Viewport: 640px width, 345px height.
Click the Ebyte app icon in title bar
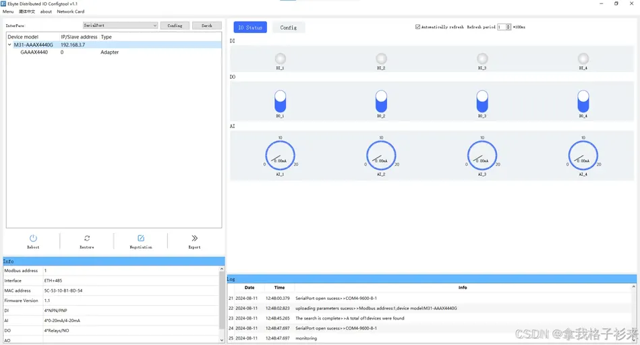click(3, 3)
